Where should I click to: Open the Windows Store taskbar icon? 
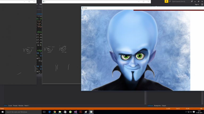(65, 112)
